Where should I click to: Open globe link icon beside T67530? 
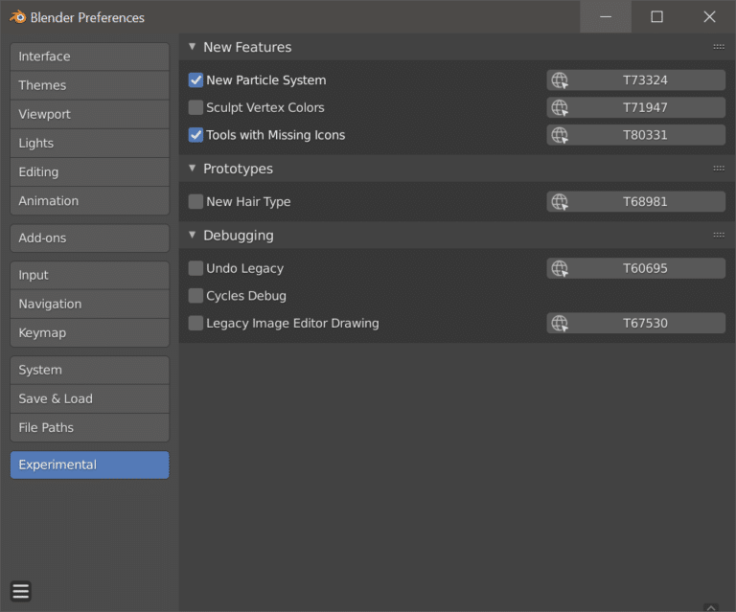click(x=560, y=323)
